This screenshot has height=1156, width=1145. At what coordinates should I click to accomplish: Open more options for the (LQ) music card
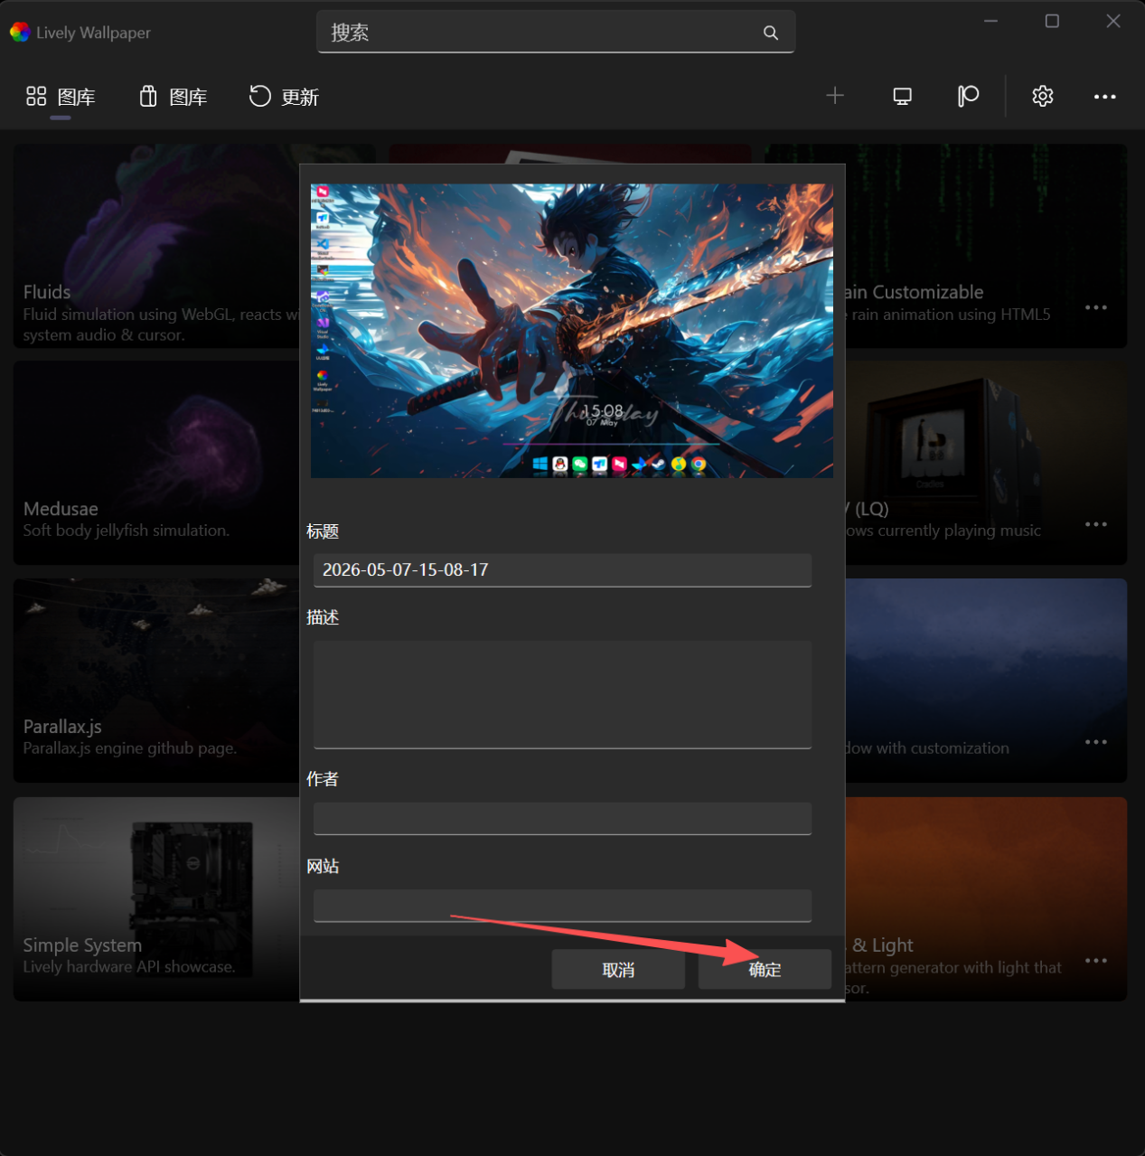(1096, 524)
